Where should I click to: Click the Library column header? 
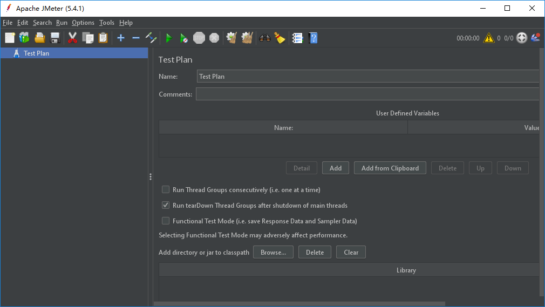coord(349,270)
